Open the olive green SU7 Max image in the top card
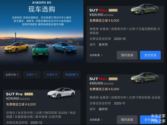 [x=145, y=9]
